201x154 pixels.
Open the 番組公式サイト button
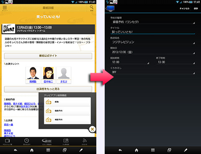tap(48, 56)
